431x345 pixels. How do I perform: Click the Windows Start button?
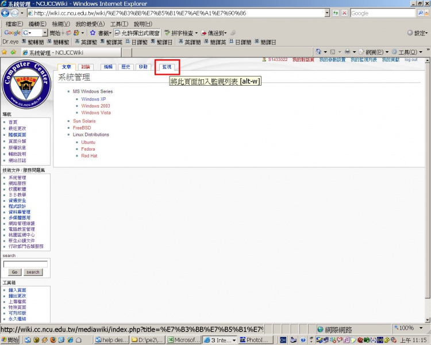point(10,340)
